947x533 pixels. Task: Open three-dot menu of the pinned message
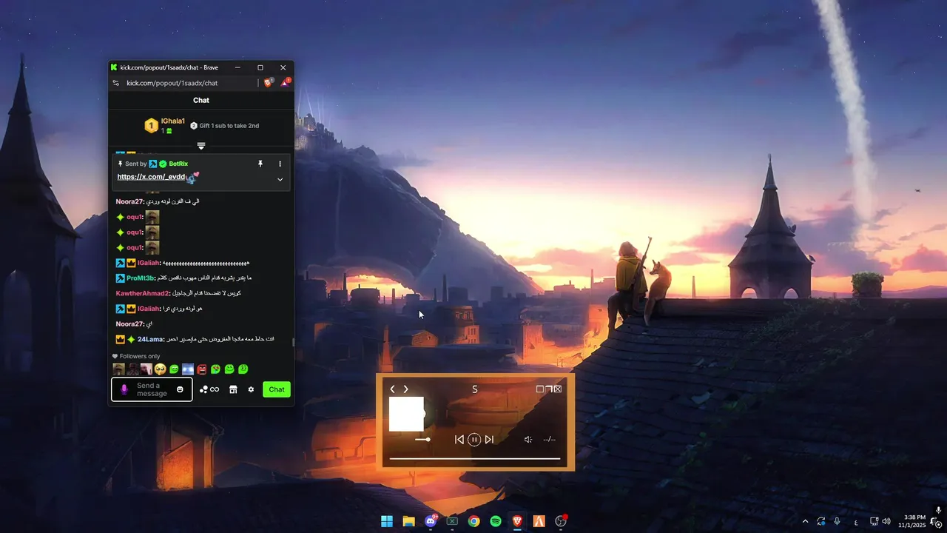point(280,164)
